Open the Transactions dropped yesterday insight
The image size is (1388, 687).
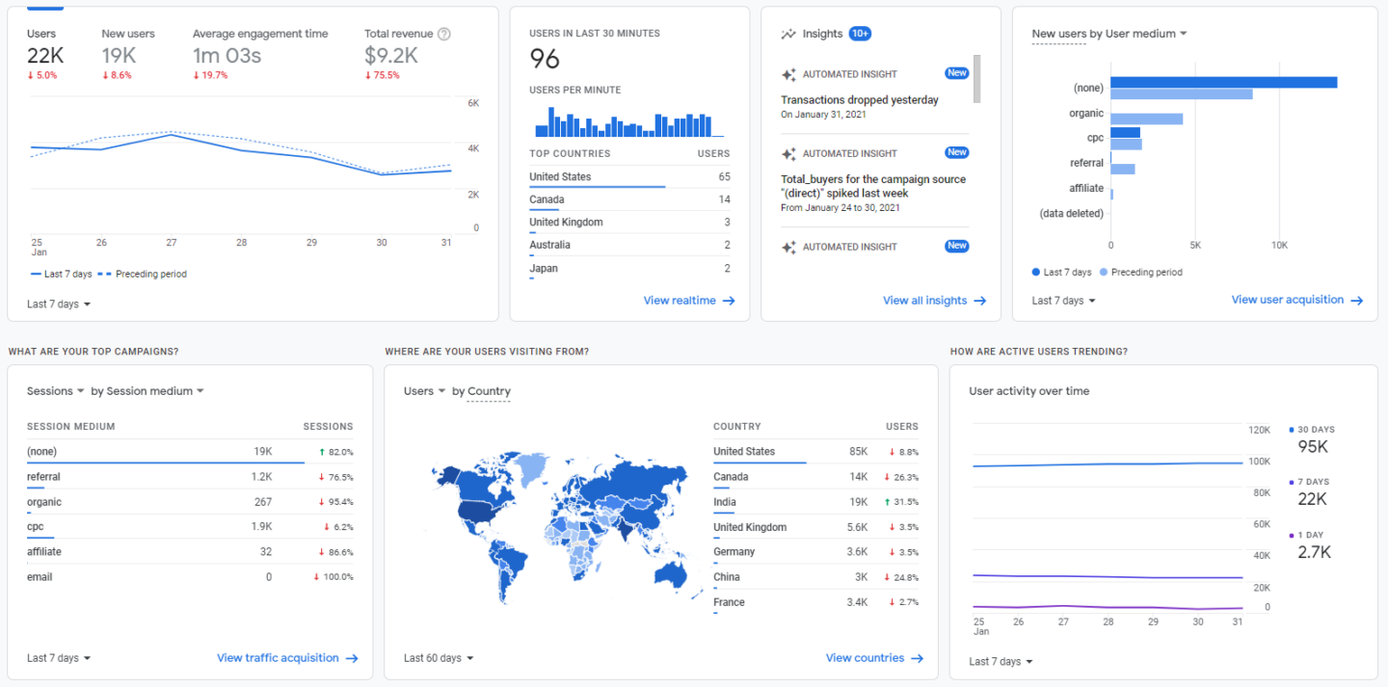859,100
